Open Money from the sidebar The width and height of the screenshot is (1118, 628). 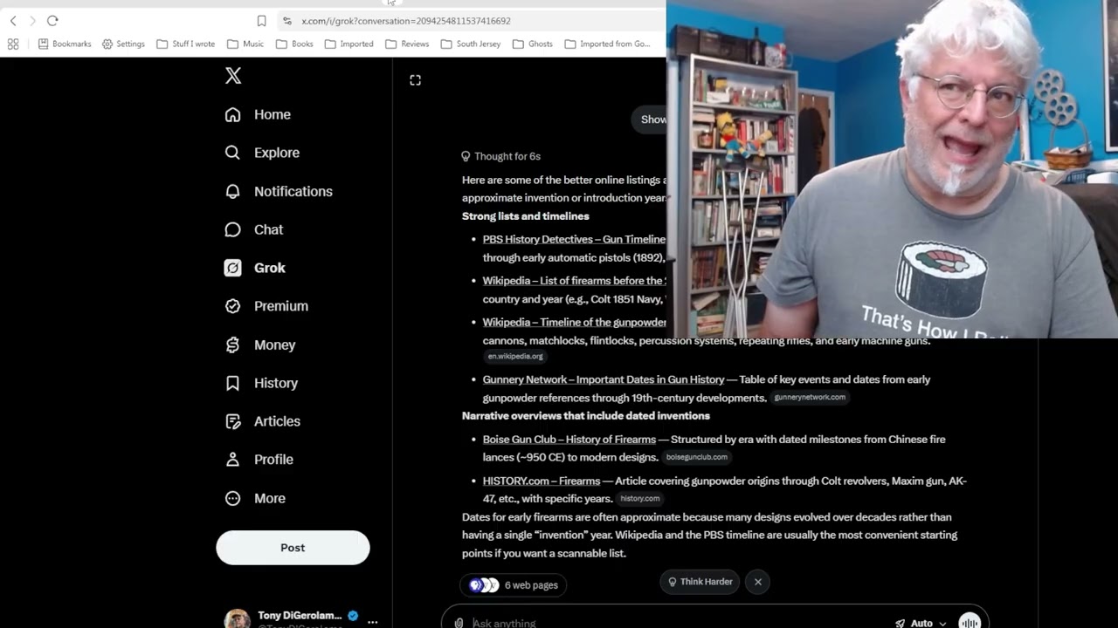click(x=260, y=345)
